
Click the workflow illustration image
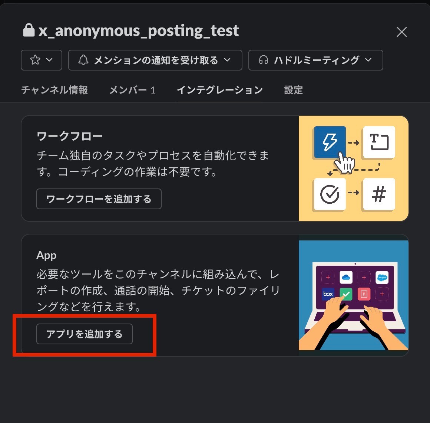354,168
